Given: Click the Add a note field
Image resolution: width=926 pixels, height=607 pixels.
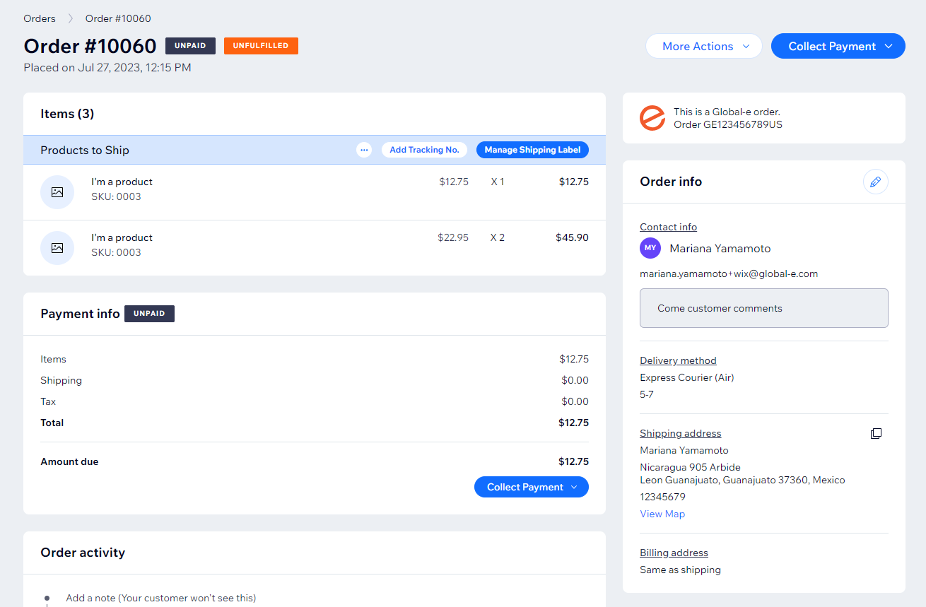Looking at the screenshot, I should click(161, 598).
